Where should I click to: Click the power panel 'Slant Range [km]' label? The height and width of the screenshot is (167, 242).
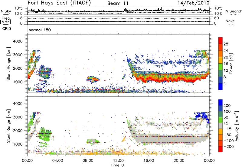coord(8,64)
